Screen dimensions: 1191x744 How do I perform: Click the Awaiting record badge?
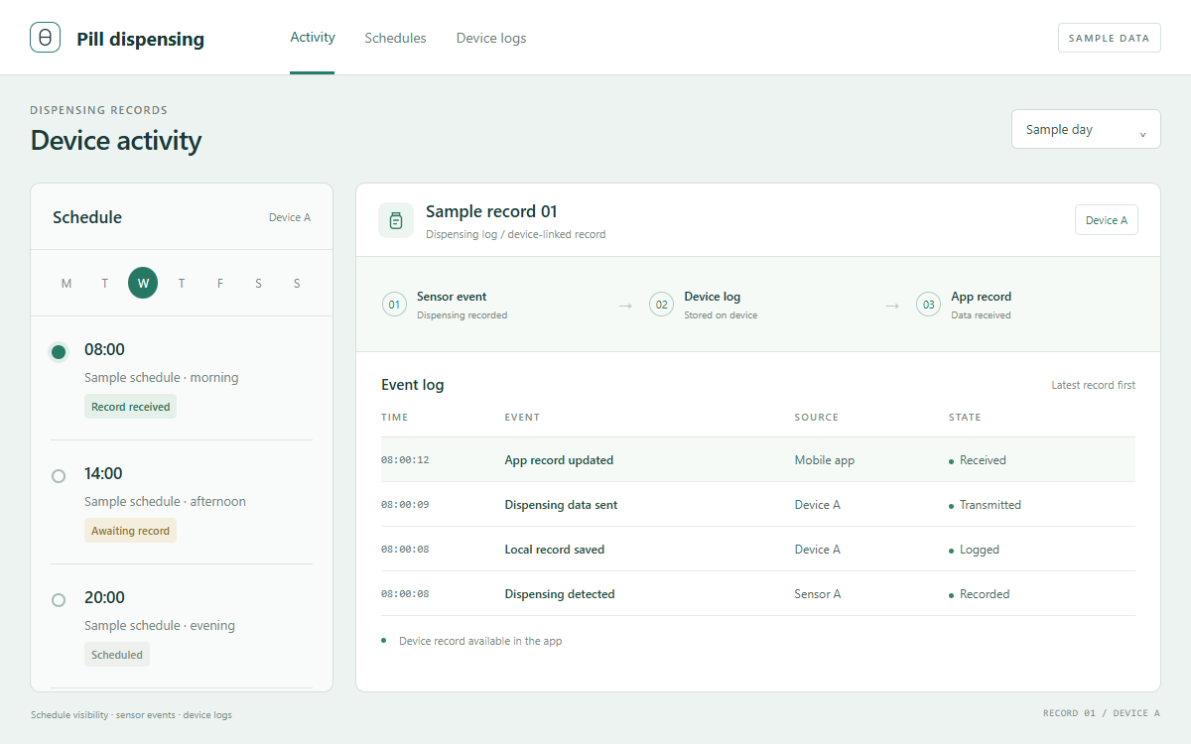tap(130, 531)
